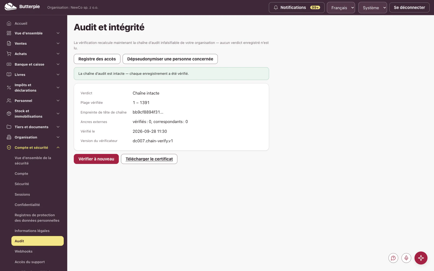The image size is (434, 271).
Task: Open Registres de protection des données personnelles
Action: click(37, 218)
